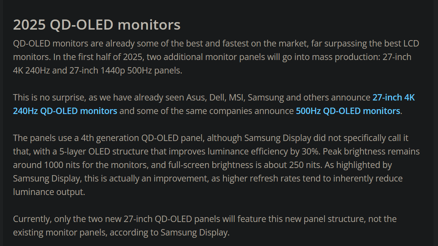The image size is (438, 246).
Task: Click the text 27-inch 1440p 500Hz panels
Action: (x=125, y=70)
